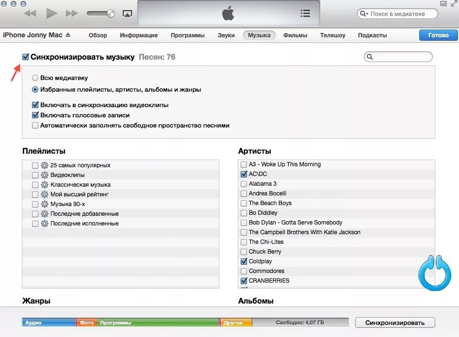Viewport: 459px width, 337px height.
Task: Open the library search magnifier dropdown
Action: (x=364, y=14)
